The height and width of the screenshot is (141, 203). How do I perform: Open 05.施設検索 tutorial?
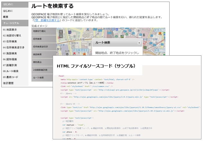[x=10, y=53]
